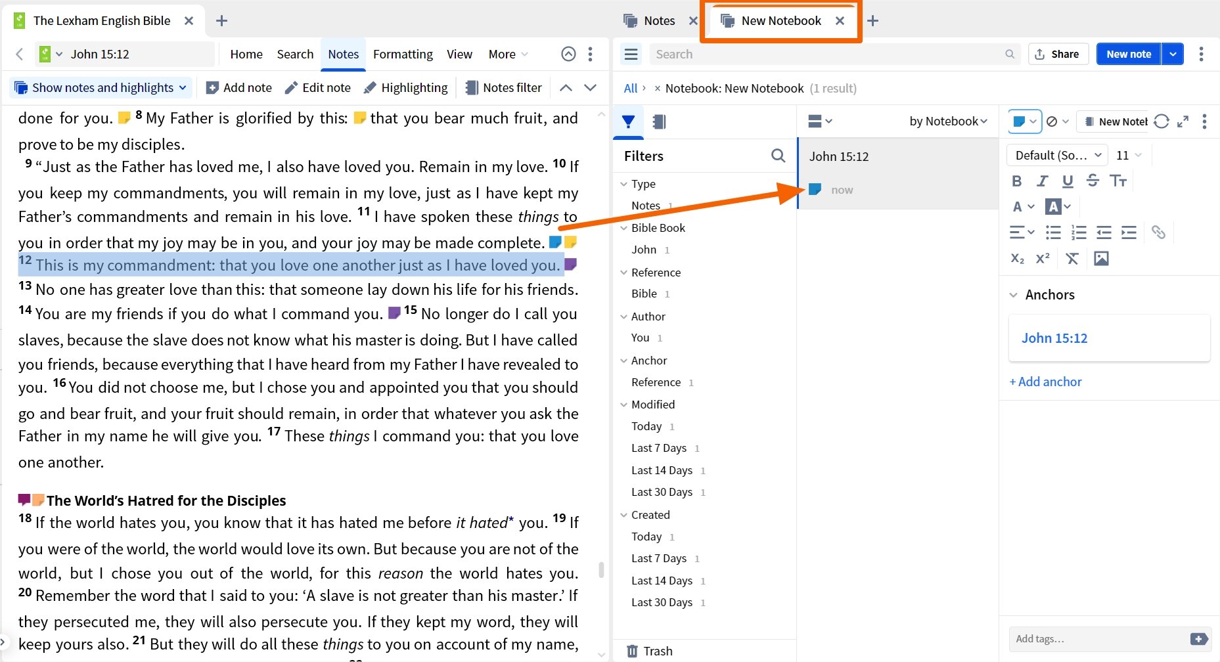
Task: Toggle small caps formatting (Tт)
Action: pyautogui.click(x=1118, y=181)
